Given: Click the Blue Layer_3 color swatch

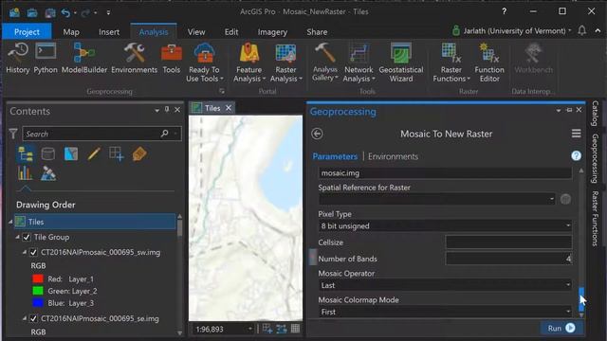Looking at the screenshot, I should click(38, 303).
